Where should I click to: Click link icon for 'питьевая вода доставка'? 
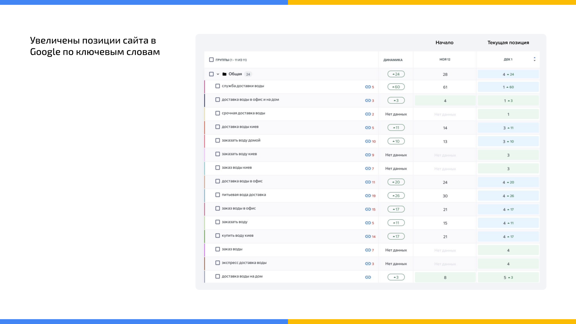pyautogui.click(x=368, y=196)
